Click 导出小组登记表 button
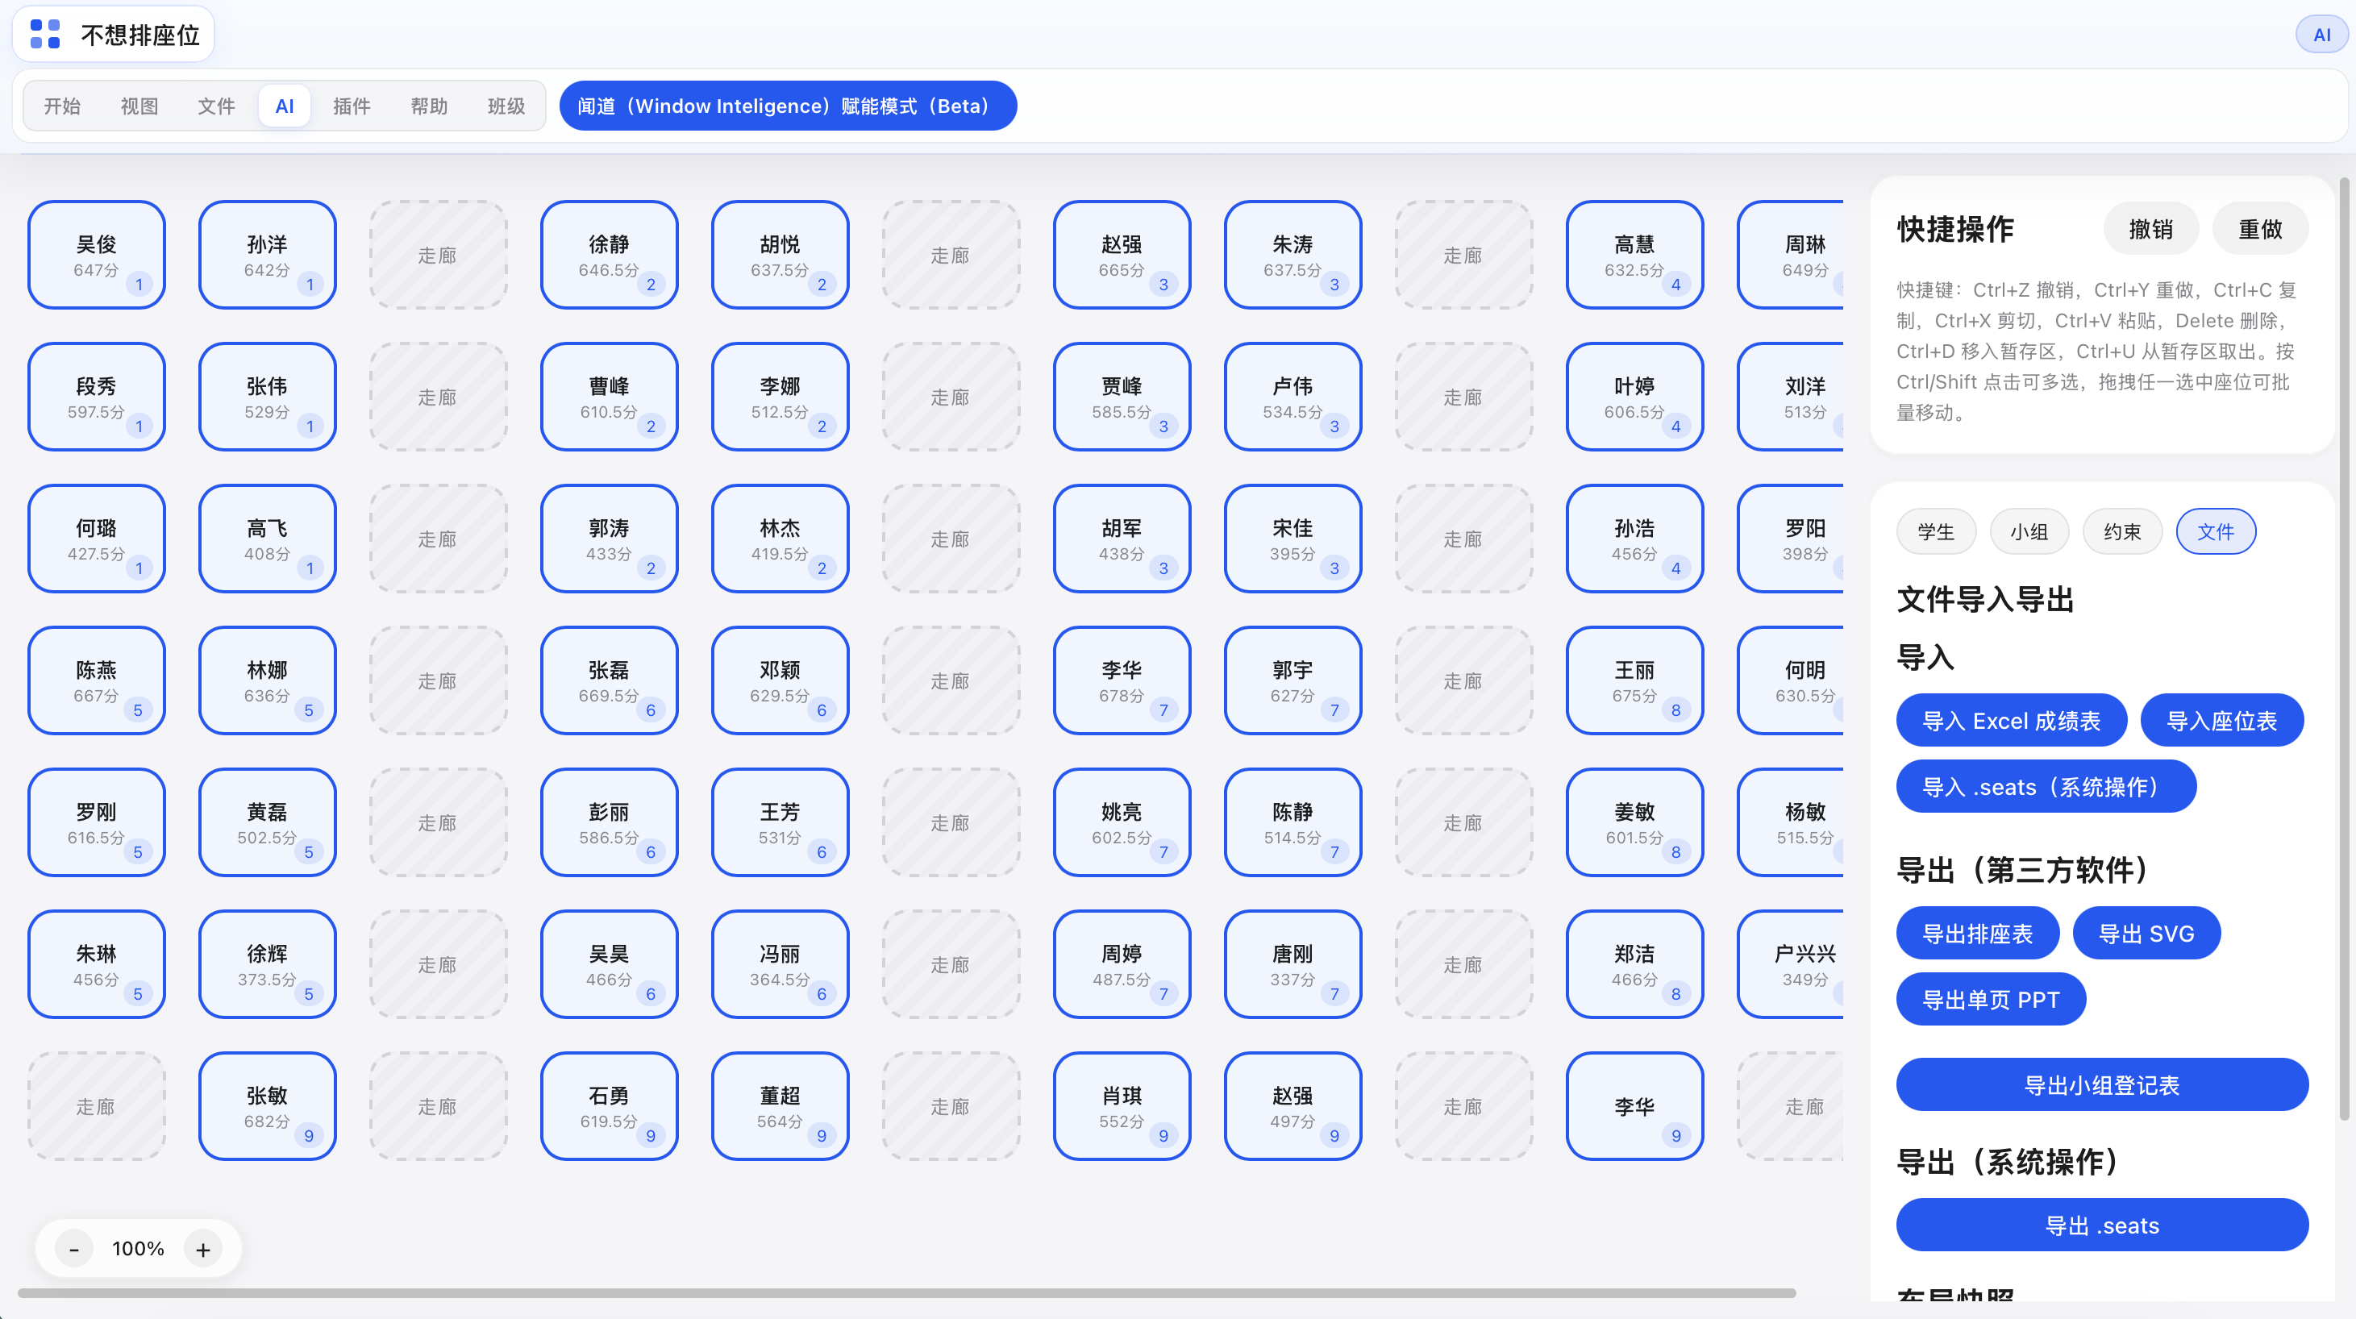The image size is (2356, 1319). (x=2102, y=1085)
